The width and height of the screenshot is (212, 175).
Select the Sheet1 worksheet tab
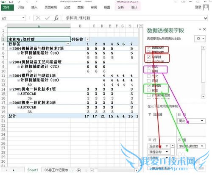33,170
